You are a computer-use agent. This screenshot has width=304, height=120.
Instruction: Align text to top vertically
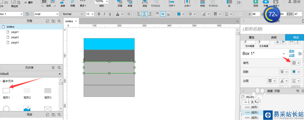[157, 14]
